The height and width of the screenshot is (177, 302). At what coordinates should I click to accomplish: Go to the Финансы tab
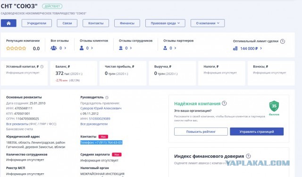(127, 23)
